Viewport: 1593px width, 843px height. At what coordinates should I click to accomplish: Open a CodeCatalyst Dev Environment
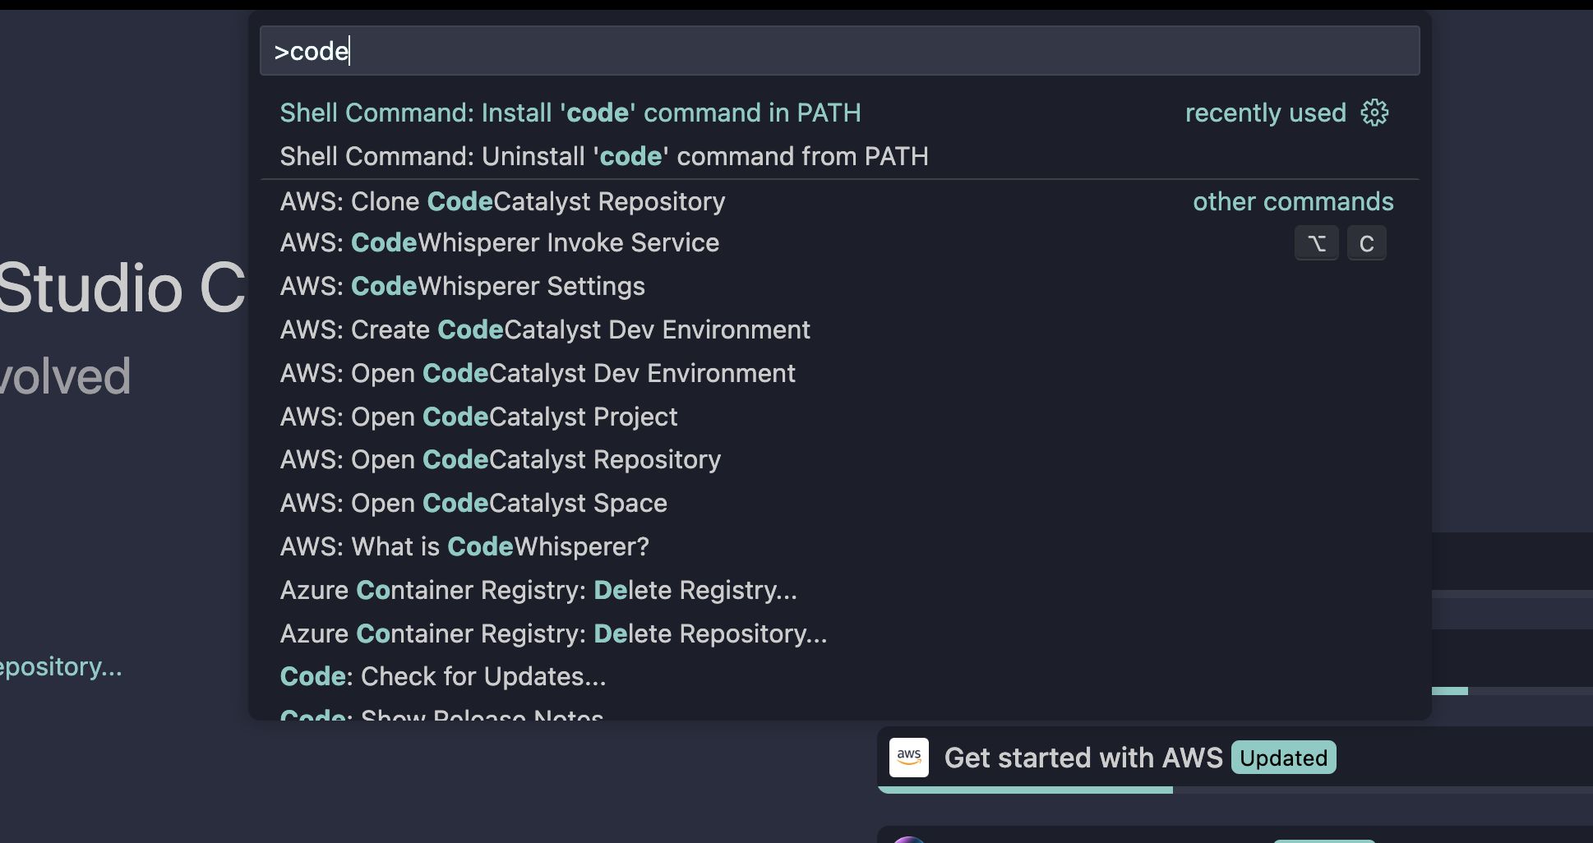538,373
